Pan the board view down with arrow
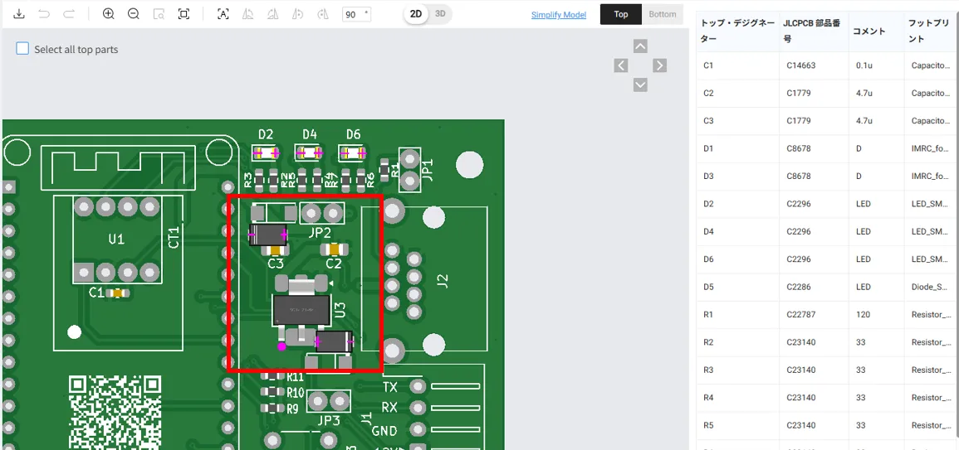The width and height of the screenshot is (959, 450). tap(640, 85)
